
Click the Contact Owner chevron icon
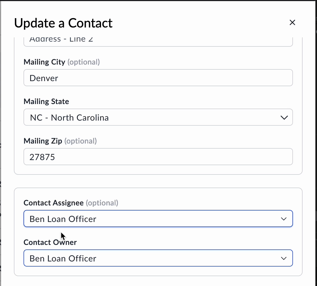(284, 258)
